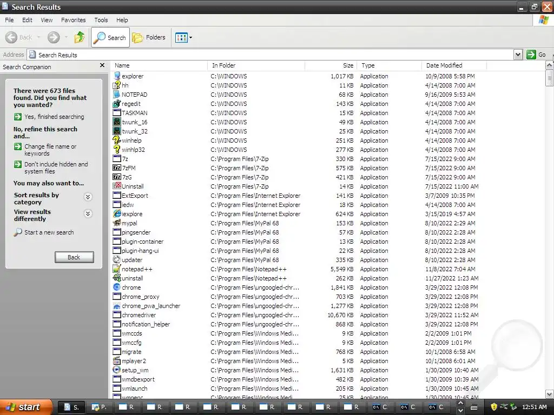This screenshot has width=554, height=415.
Task: Select the twunk_16 icon
Action: [117, 122]
